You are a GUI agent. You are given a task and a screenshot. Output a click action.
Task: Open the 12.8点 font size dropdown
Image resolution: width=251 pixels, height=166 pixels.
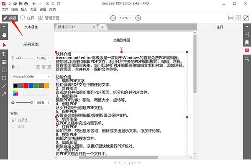[x=43, y=58]
